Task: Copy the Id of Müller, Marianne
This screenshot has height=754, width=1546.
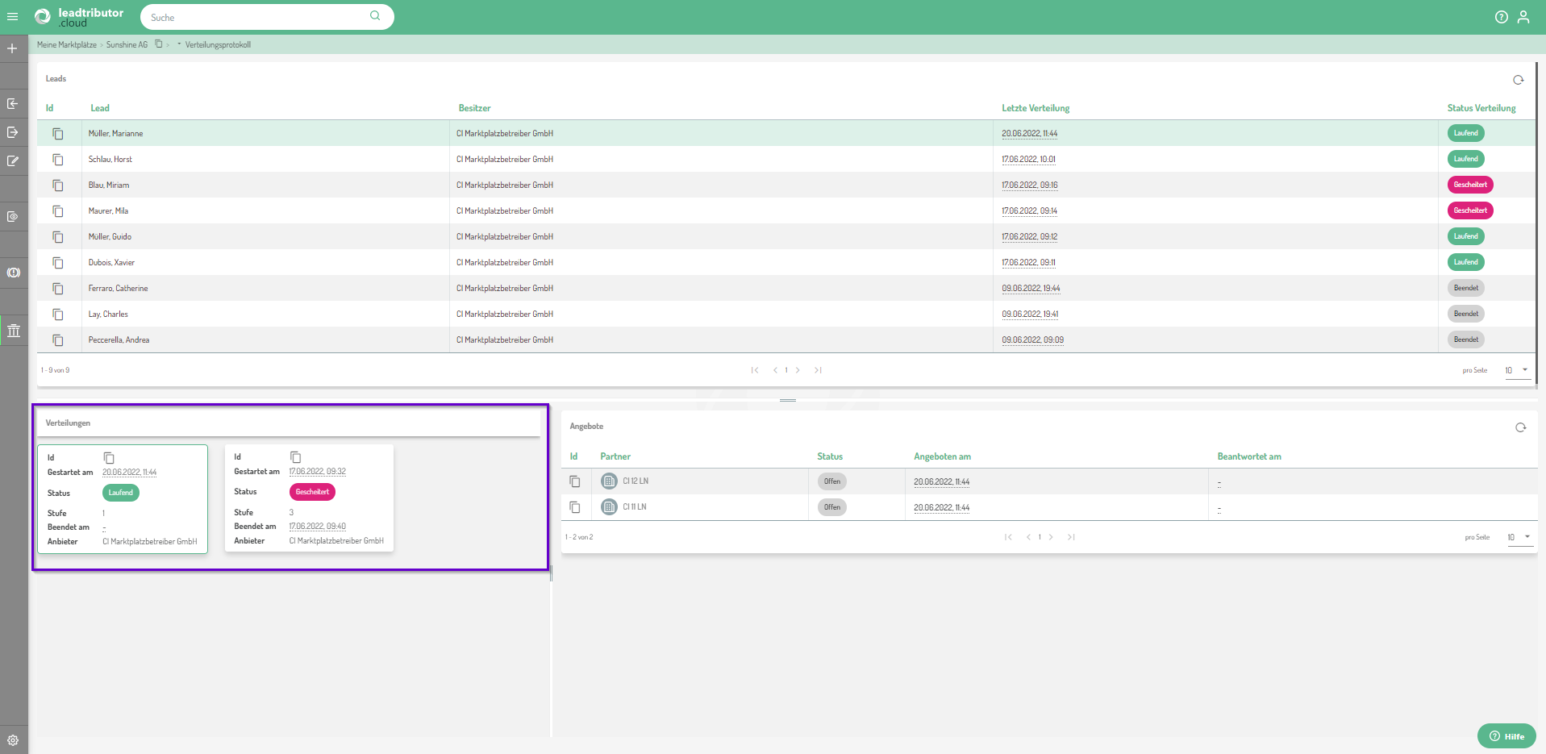Action: [58, 134]
